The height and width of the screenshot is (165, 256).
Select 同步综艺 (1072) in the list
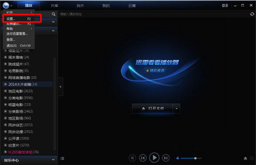point(20,125)
